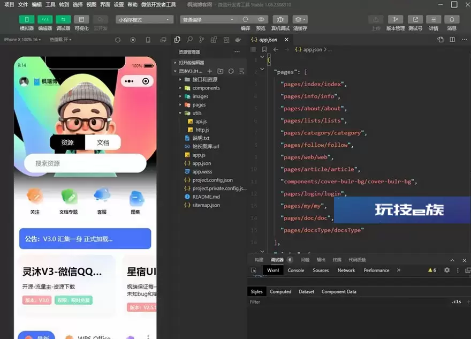
Task: Click the 搜索资源 search box in the simulator
Action: point(85,163)
